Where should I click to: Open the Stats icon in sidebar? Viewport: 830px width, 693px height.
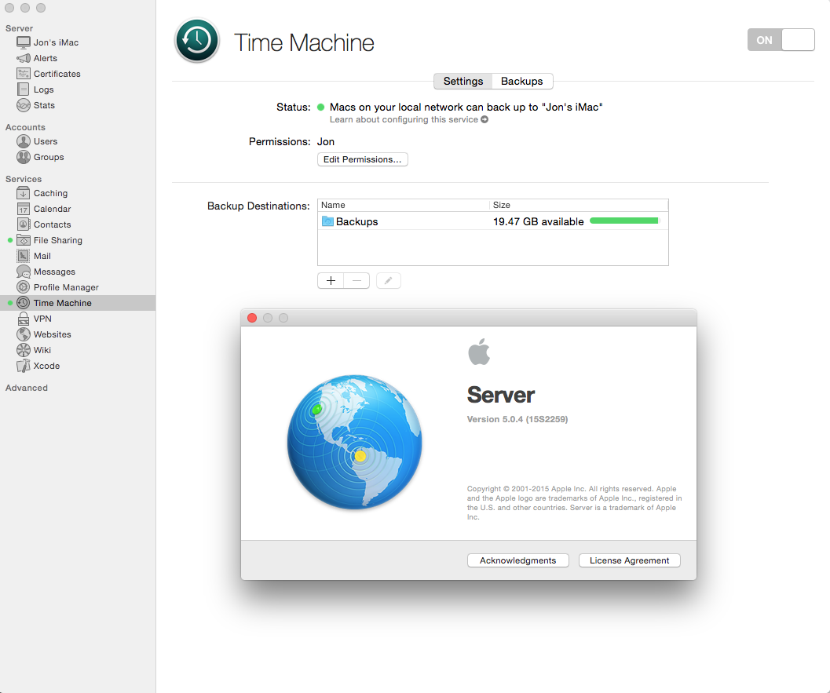tap(24, 105)
